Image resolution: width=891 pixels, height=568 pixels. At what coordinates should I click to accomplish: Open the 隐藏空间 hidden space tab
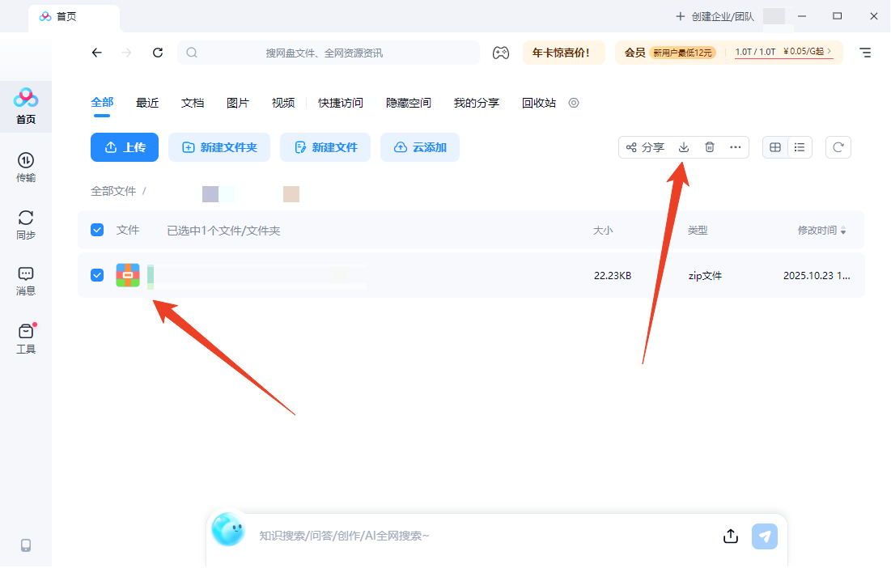tap(408, 103)
